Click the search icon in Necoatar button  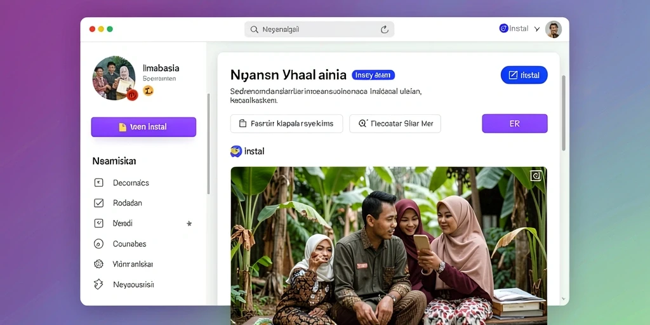(x=362, y=123)
